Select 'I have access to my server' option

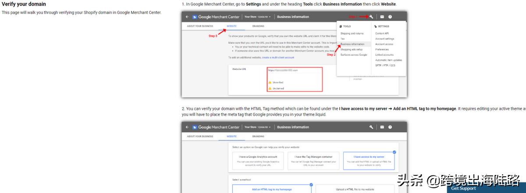tap(369, 162)
